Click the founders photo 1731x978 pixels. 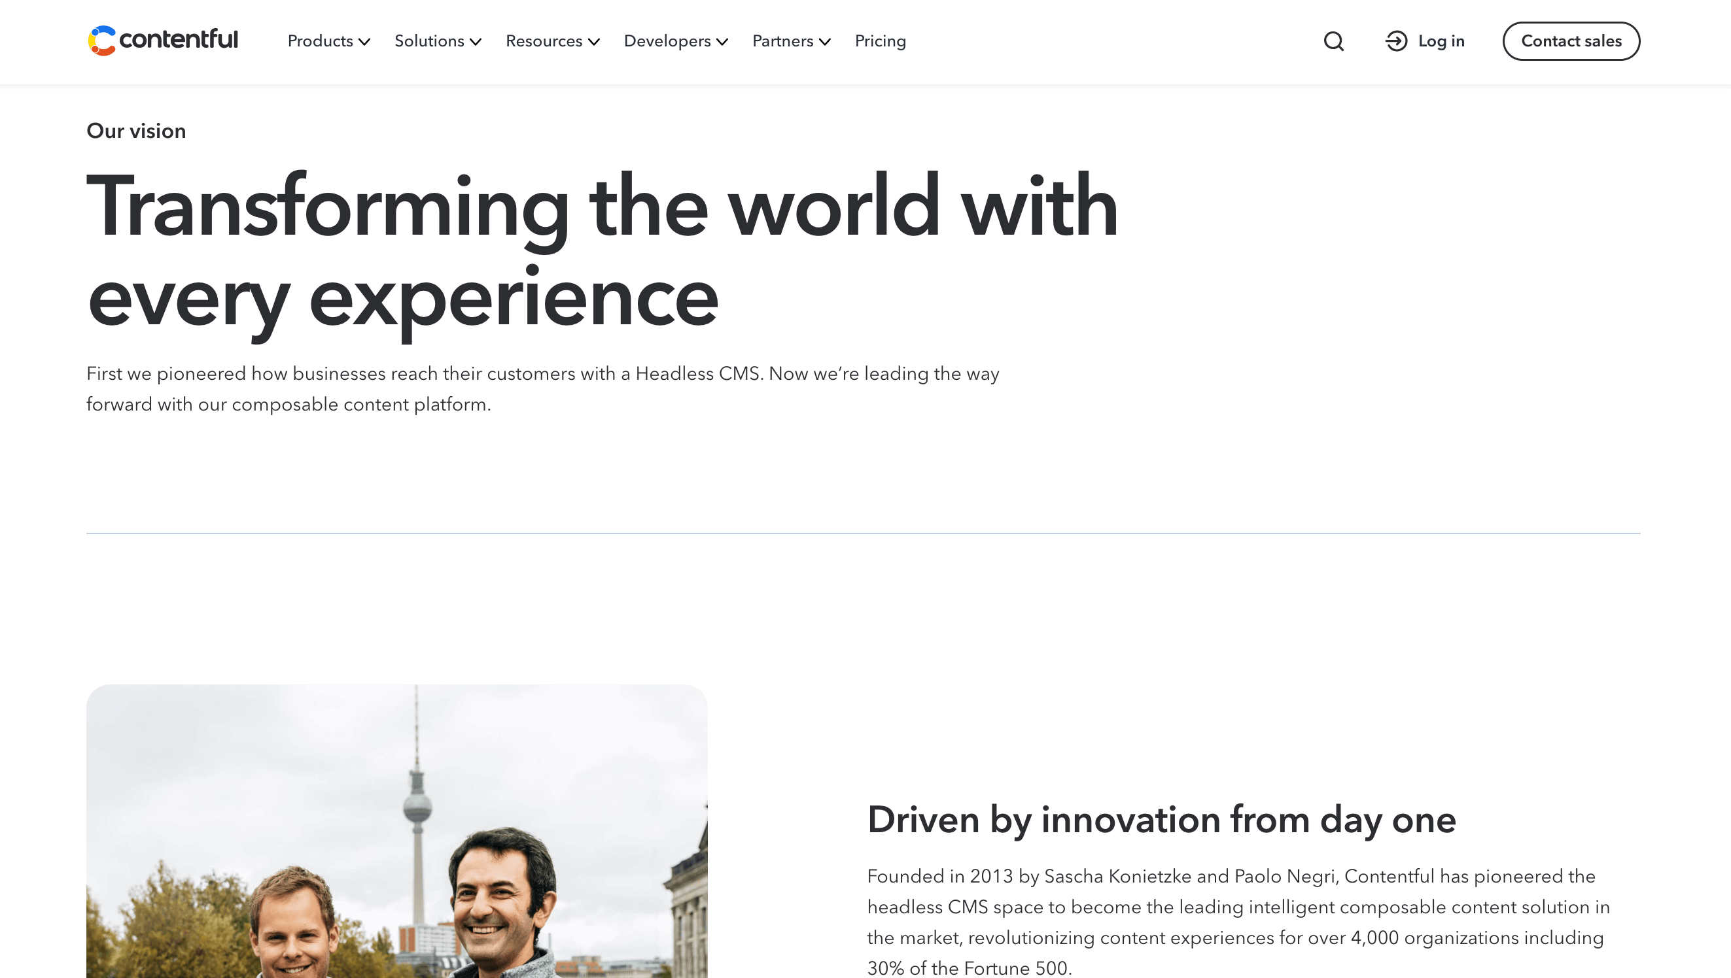396,833
